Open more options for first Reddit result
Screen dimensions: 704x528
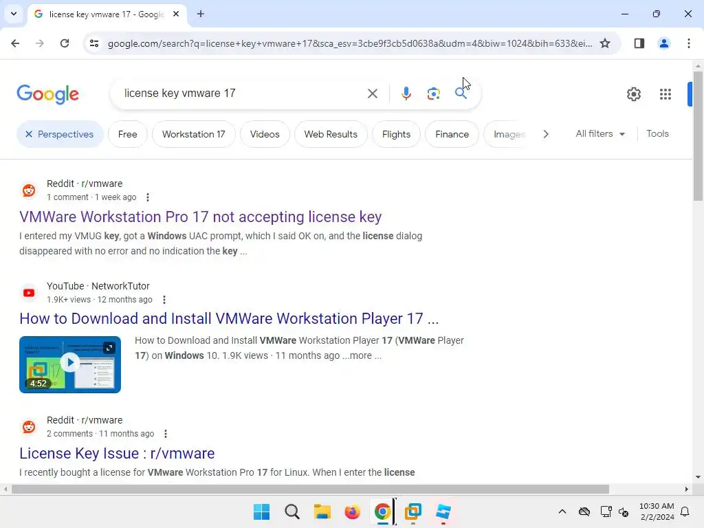coord(148,197)
